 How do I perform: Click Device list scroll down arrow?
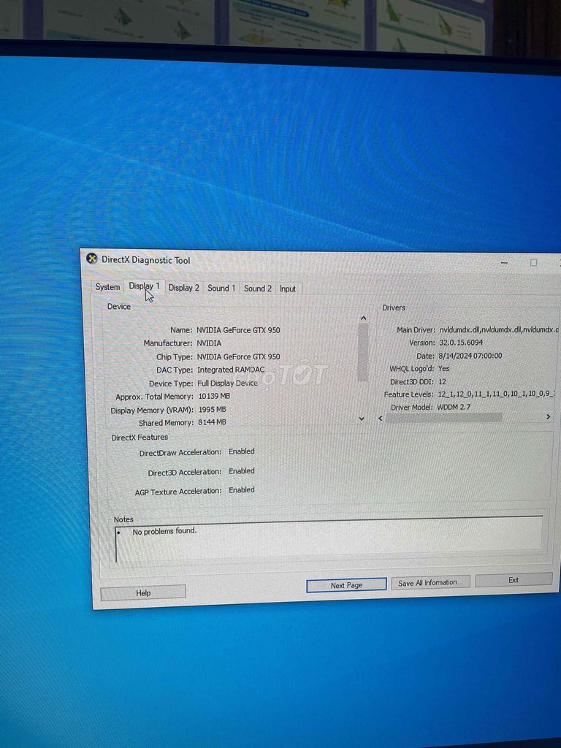point(362,419)
